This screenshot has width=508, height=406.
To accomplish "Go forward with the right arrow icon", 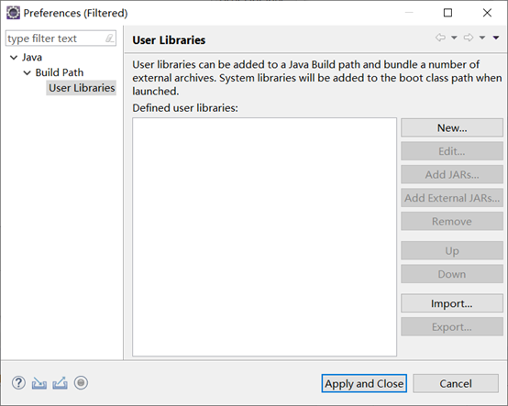I will pyautogui.click(x=469, y=38).
